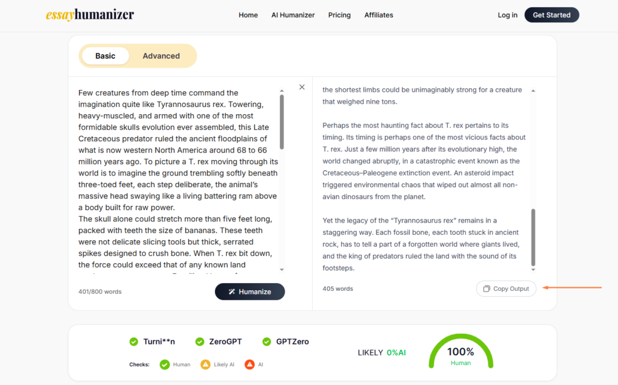
Task: Copy the humanized output text
Action: 506,288
